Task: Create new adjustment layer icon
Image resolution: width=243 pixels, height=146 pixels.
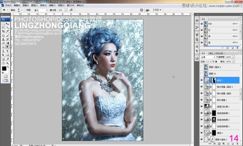Action: pyautogui.click(x=224, y=144)
